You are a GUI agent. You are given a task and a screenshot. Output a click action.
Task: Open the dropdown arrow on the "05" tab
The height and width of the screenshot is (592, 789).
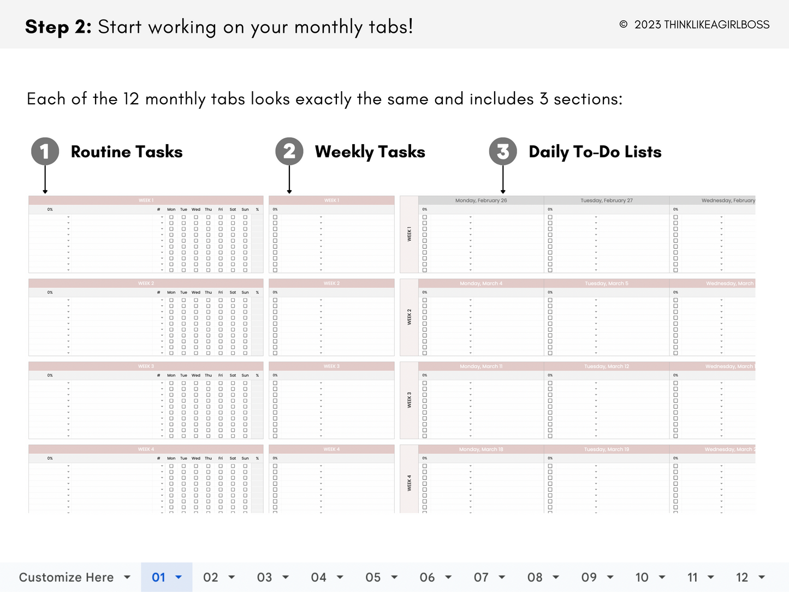[394, 577]
